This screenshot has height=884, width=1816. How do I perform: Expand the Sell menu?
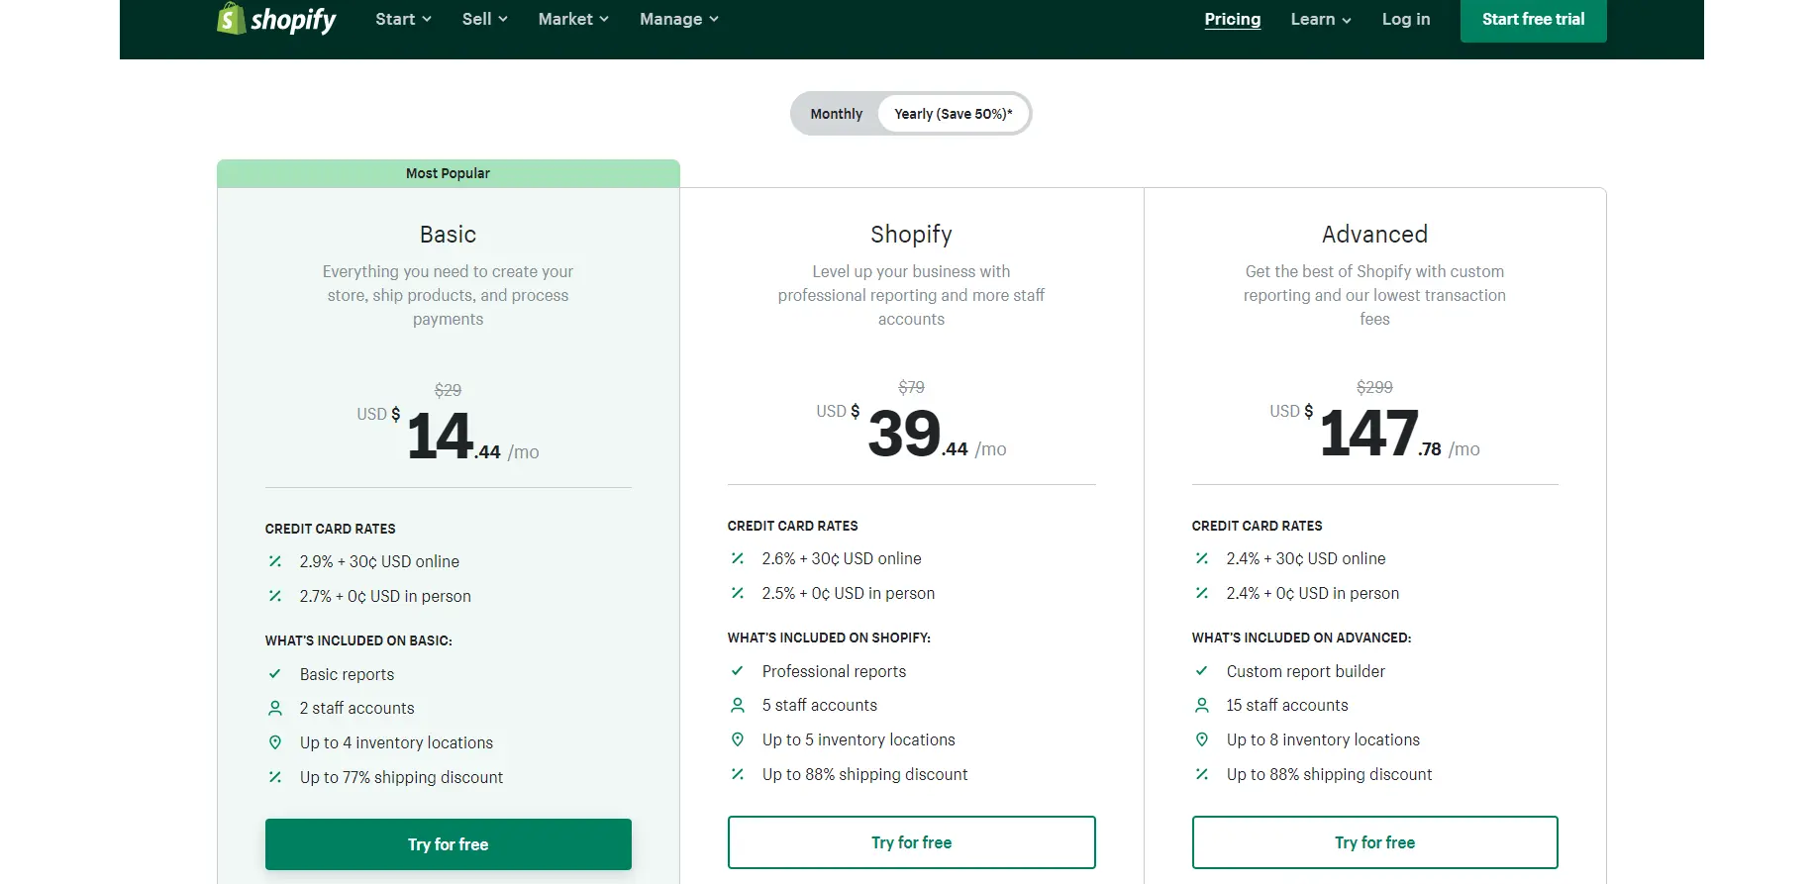484,19
